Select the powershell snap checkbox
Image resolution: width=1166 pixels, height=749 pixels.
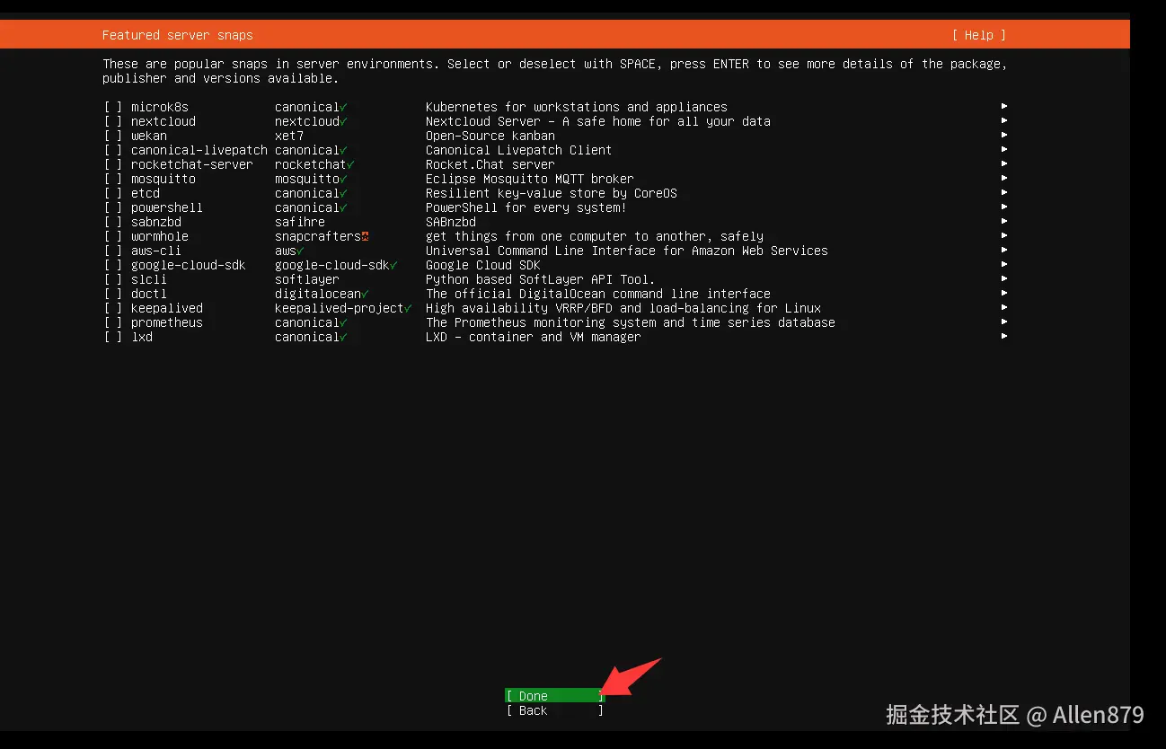tap(113, 207)
